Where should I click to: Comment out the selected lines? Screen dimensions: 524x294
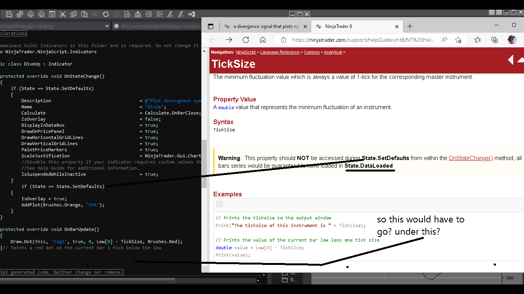(x=170, y=15)
